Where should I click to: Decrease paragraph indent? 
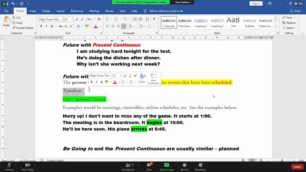135,19
